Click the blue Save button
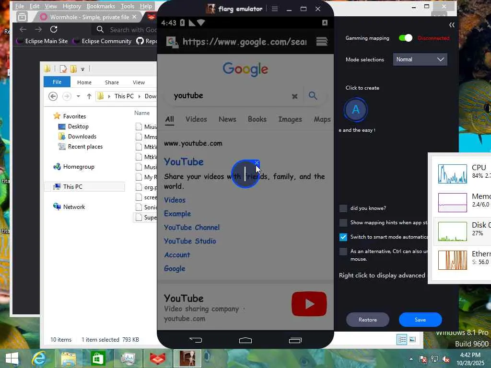 tap(420, 320)
